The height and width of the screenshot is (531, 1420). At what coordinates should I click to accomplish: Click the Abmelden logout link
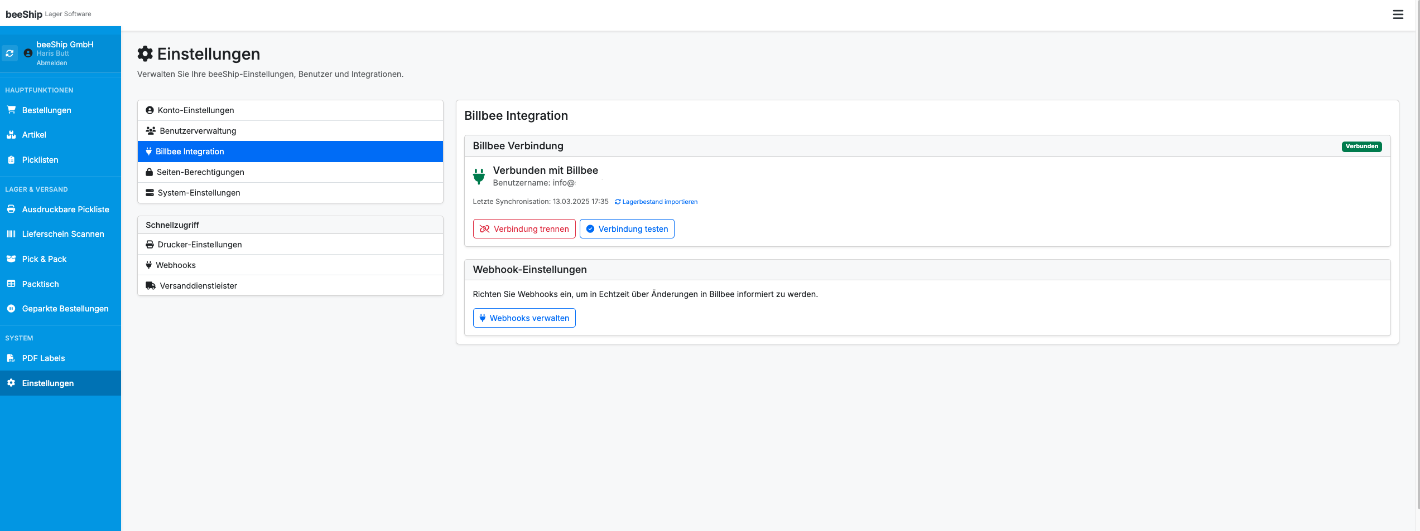[52, 63]
